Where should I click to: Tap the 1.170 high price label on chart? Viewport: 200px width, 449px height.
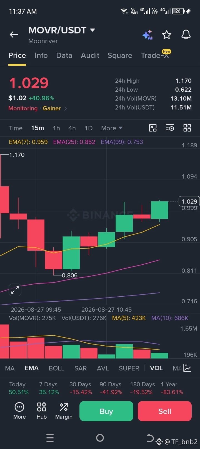[x=17, y=155]
